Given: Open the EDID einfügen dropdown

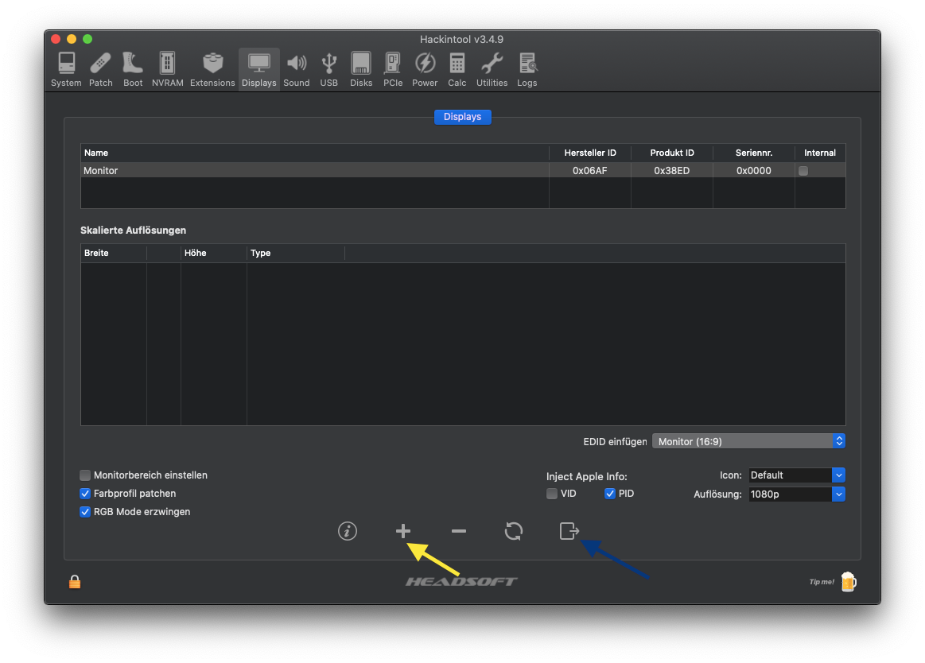Looking at the screenshot, I should [748, 441].
